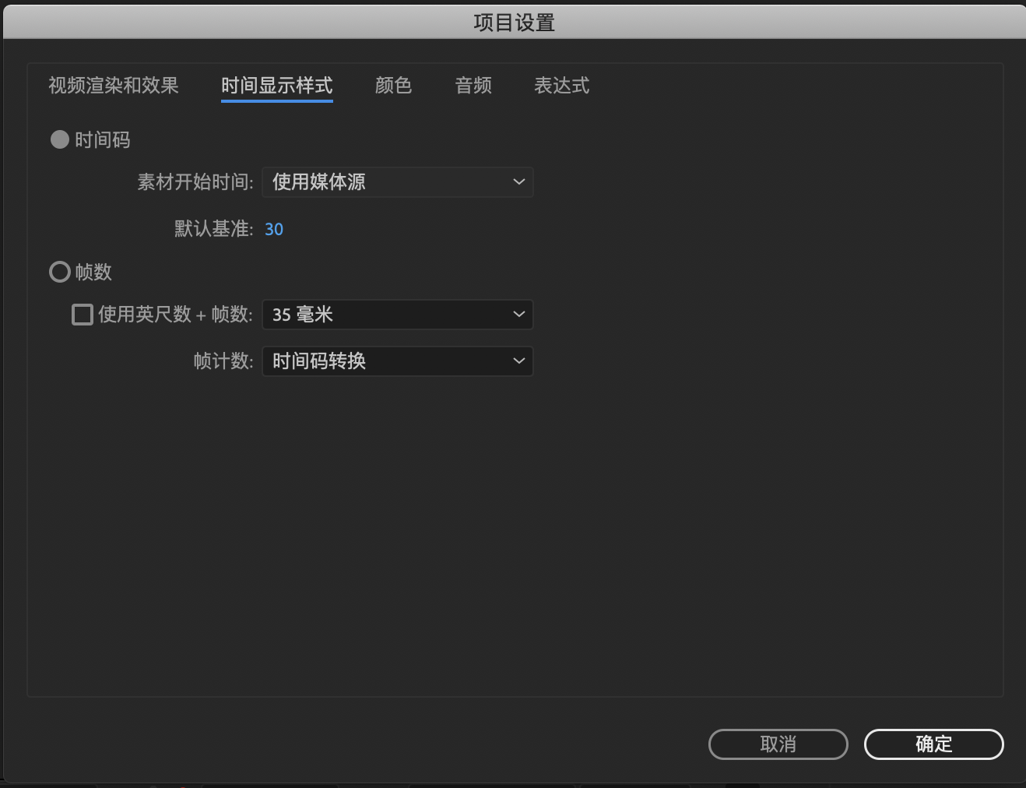点击"项目设置"对话框标题栏
Viewport: 1026px width, 788px height.
coord(513,22)
